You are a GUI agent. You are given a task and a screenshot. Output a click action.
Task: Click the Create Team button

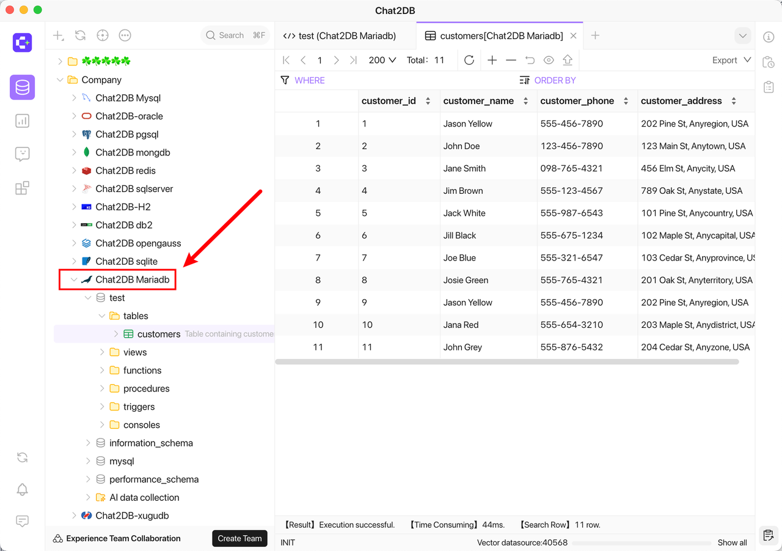tap(239, 538)
